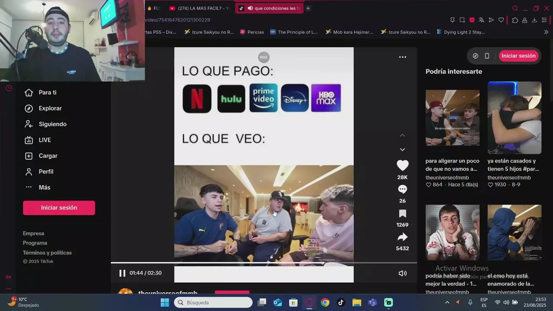Screen dimensions: 553x311
Task: Add page to bookmarks heart icon
Action: [501, 20]
